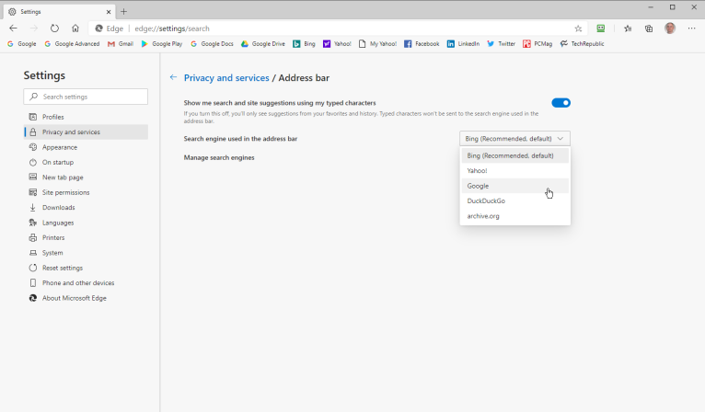This screenshot has height=412, width=705.
Task: Maximize the Edge window
Action: click(672, 7)
